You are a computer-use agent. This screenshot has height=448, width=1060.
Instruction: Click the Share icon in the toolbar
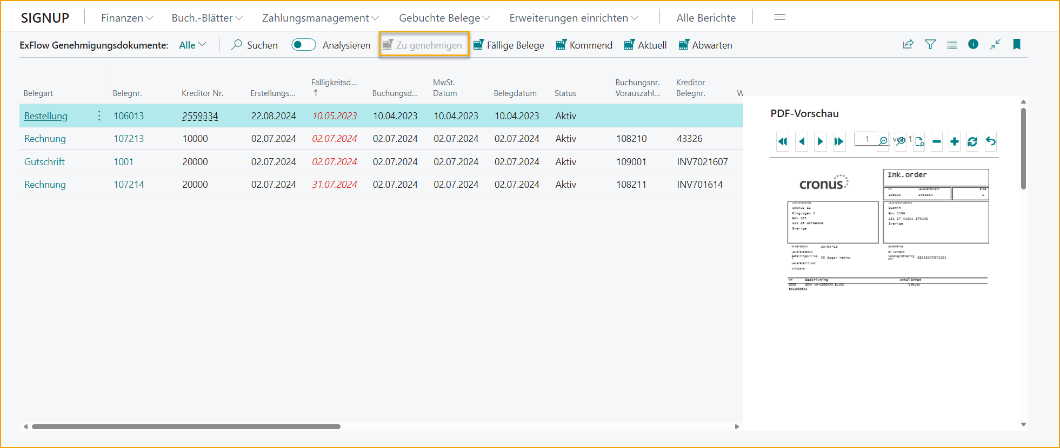[x=908, y=45]
